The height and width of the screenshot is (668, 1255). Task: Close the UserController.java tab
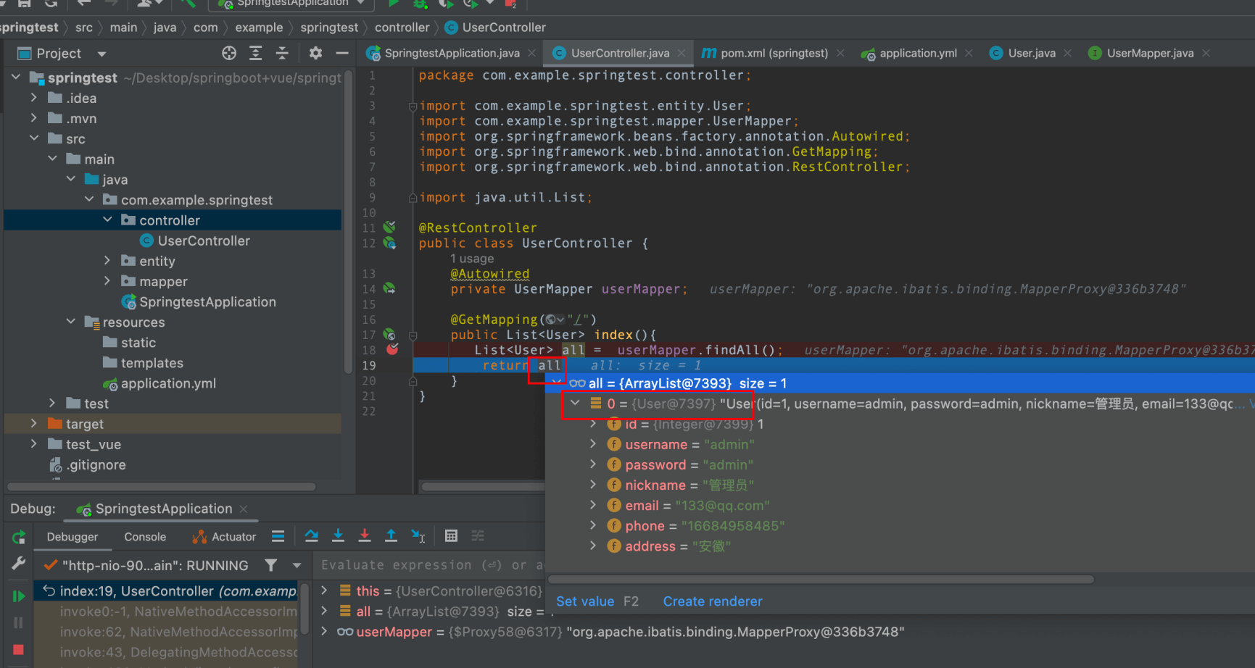(682, 53)
